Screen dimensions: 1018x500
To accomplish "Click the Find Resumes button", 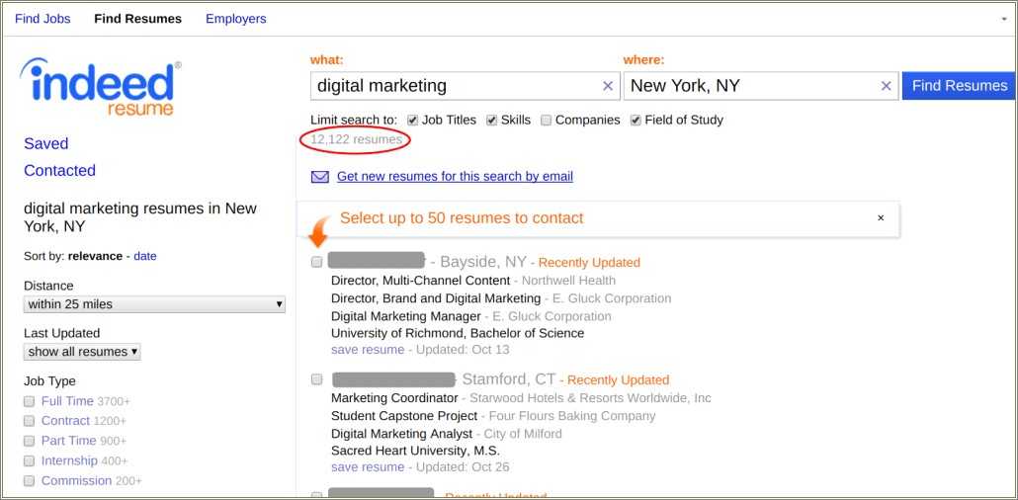I will click(959, 86).
